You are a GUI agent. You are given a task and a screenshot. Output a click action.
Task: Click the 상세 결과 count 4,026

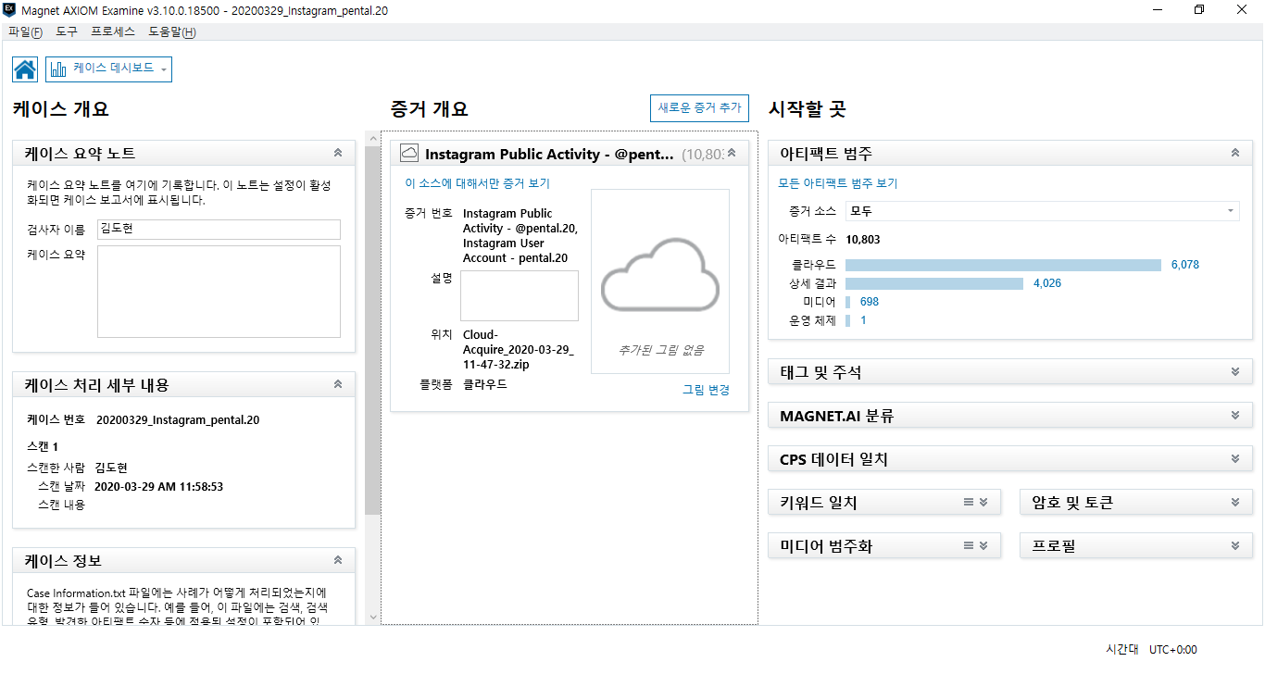tap(1047, 283)
